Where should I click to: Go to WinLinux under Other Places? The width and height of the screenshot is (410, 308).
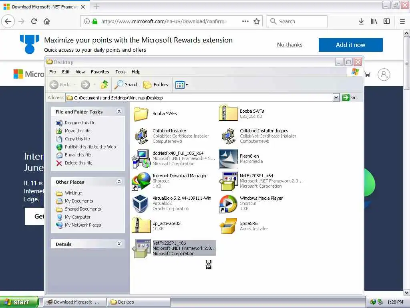pyautogui.click(x=74, y=193)
